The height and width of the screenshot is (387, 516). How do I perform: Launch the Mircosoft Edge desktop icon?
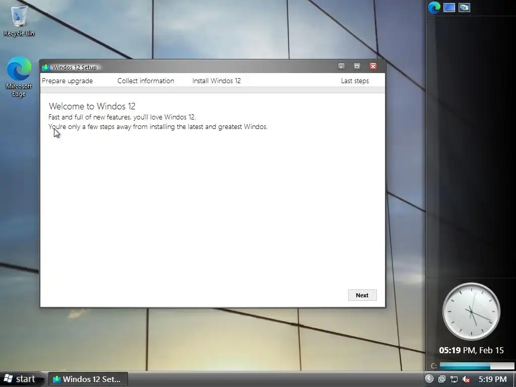[19, 77]
